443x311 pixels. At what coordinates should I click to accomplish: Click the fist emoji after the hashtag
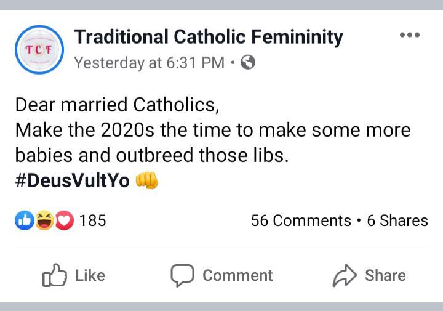(x=146, y=179)
